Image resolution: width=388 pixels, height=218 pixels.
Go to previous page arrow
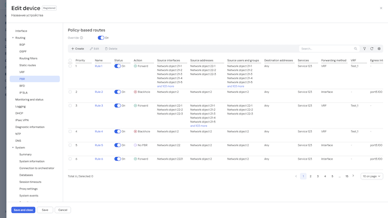click(296, 176)
